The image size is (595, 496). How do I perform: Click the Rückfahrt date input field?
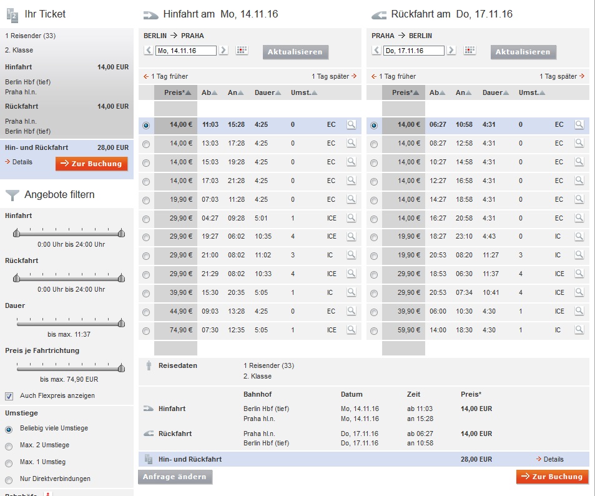click(413, 51)
